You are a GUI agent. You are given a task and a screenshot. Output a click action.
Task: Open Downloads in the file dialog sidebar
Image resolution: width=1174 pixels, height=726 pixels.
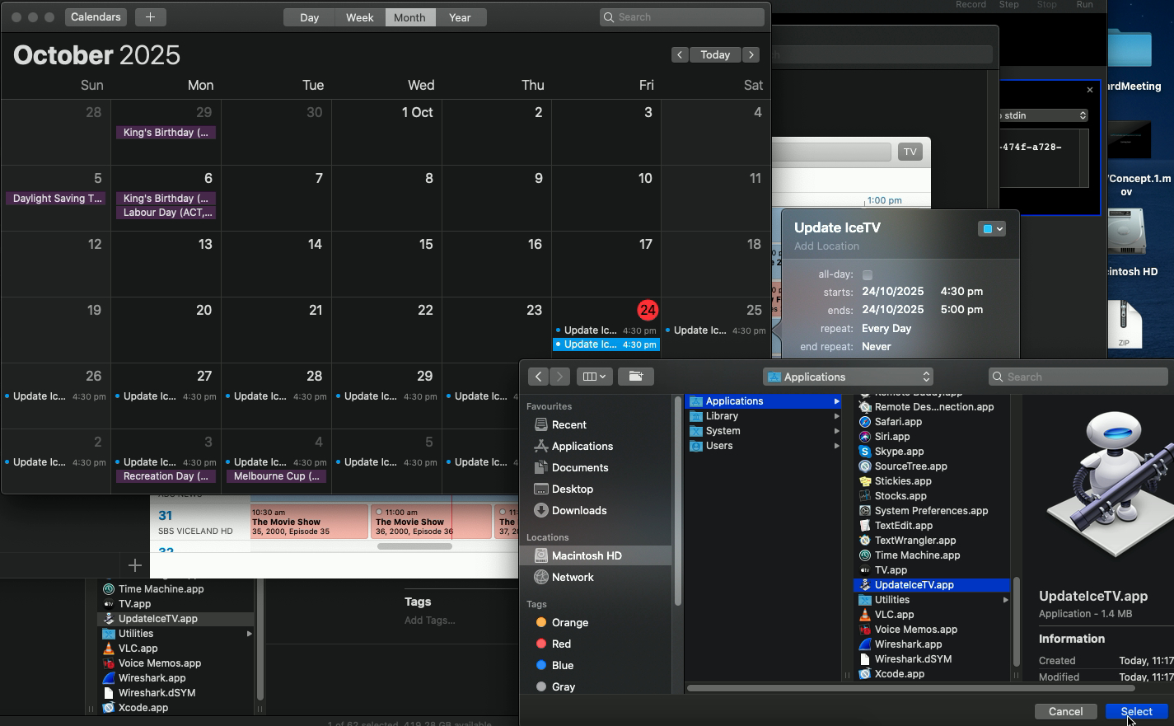(x=579, y=511)
